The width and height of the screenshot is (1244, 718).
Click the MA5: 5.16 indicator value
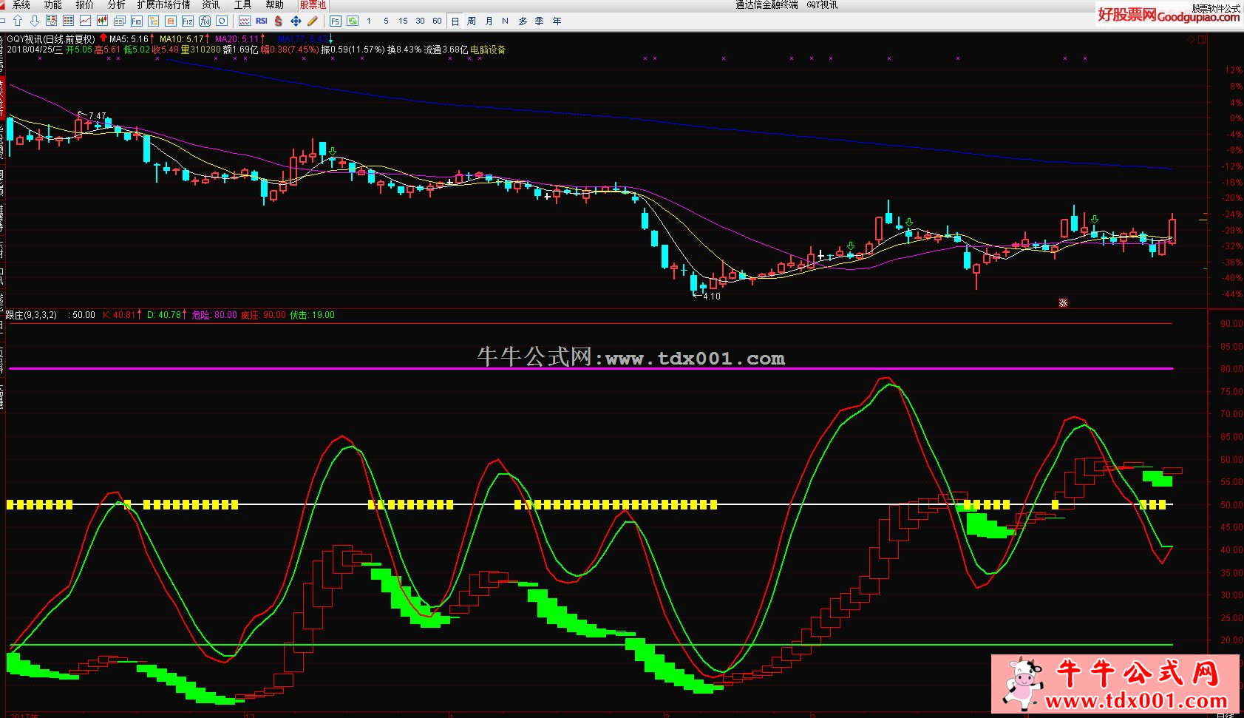pos(129,39)
